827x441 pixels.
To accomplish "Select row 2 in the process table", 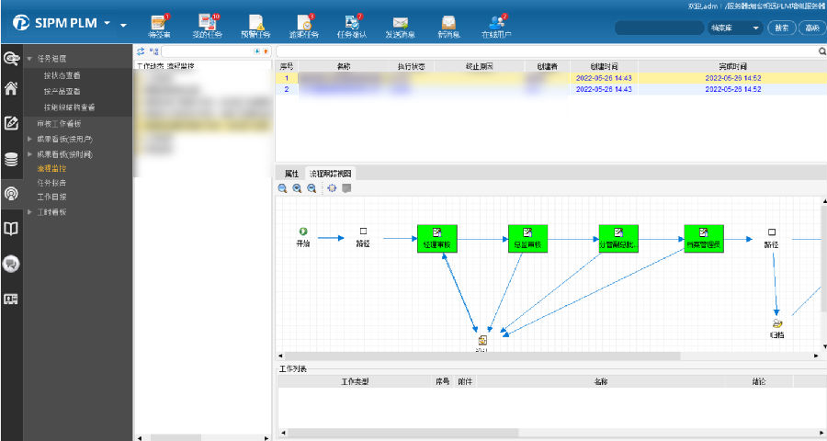I will [x=551, y=89].
